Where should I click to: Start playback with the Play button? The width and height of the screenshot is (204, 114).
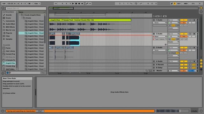click(x=73, y=3)
